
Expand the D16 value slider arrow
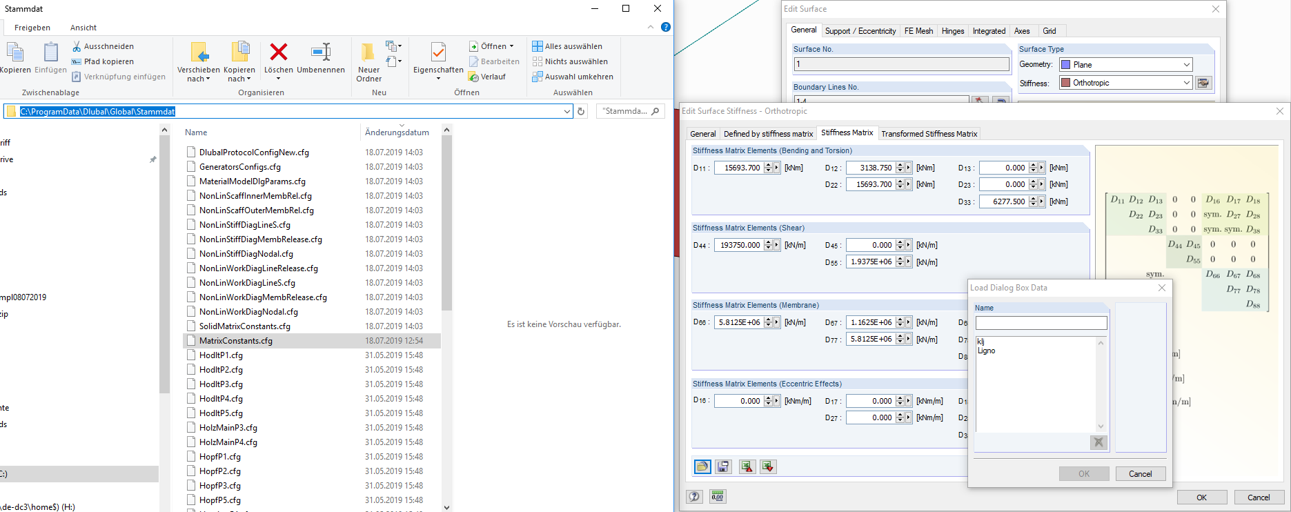tap(776, 401)
